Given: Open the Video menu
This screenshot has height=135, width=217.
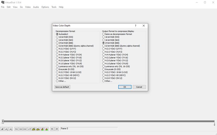Looking at the screenshot, I should 28,7.
